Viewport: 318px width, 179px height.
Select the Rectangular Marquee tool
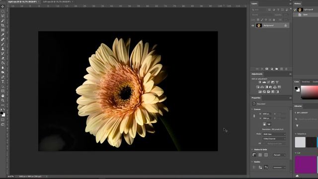(2, 11)
